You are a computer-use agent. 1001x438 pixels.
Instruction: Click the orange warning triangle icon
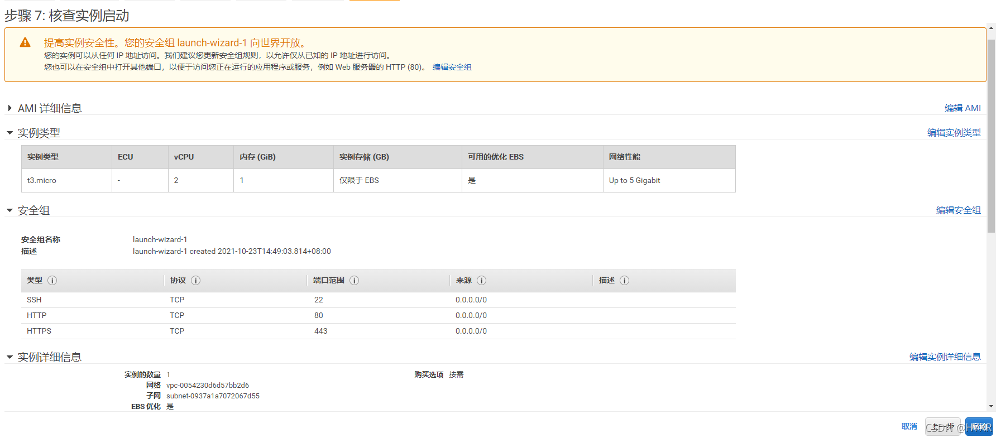click(x=25, y=42)
